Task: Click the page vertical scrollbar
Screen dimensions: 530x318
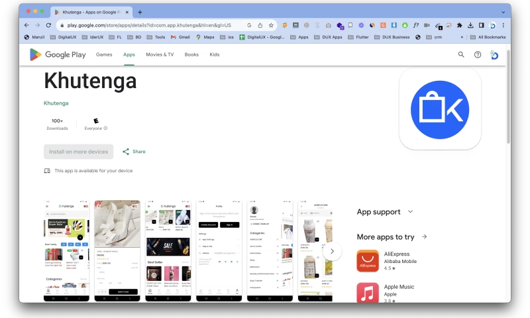Action: click(x=508, y=97)
